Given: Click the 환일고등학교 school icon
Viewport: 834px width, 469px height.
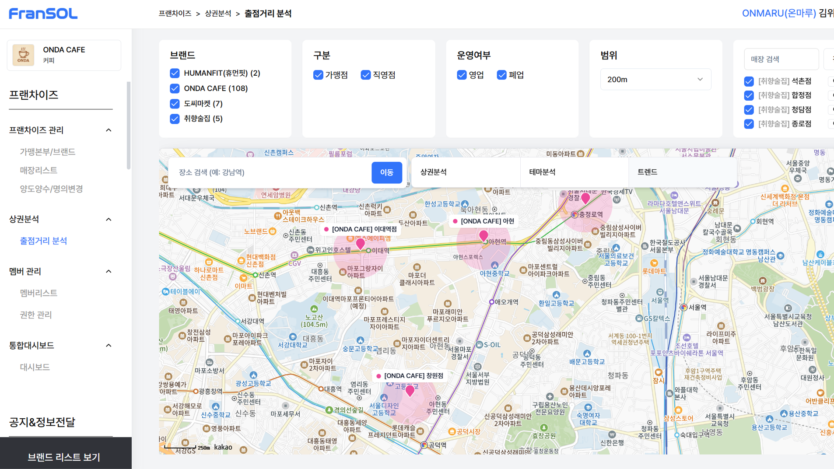Looking at the screenshot, I should [x=556, y=295].
